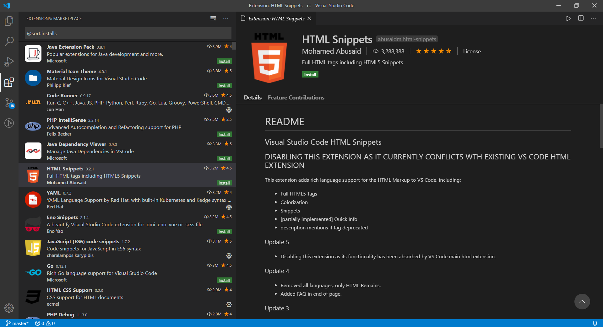Click the extension search input field
The width and height of the screenshot is (603, 327).
(x=128, y=33)
